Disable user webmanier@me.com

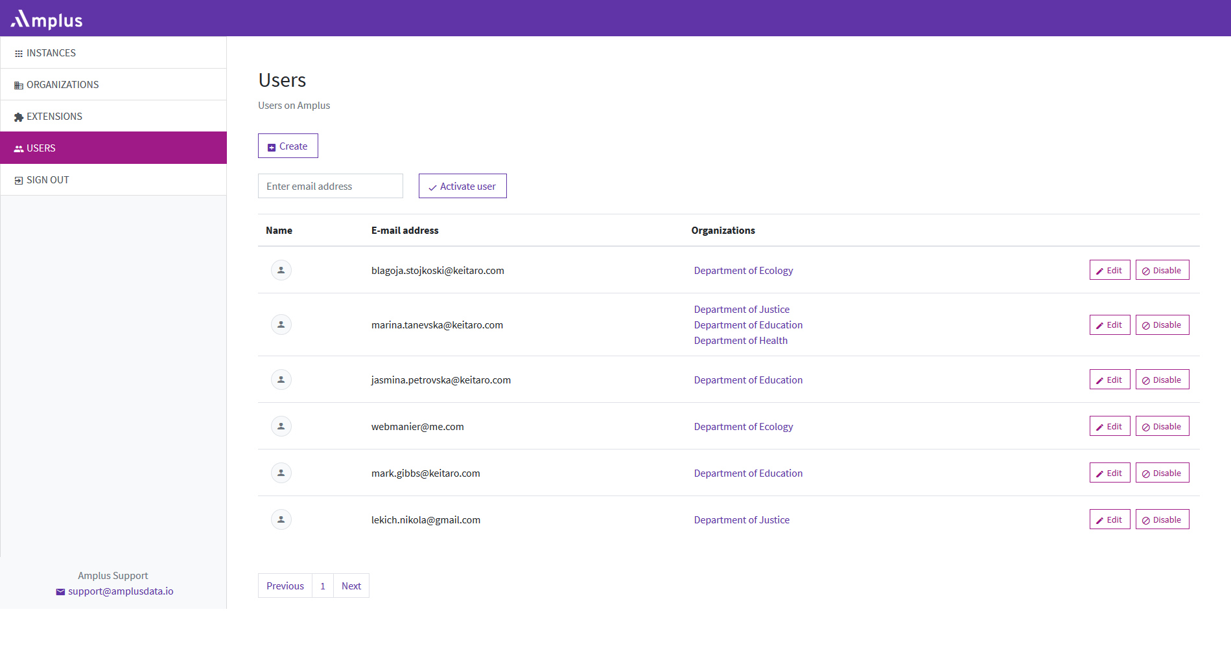[1162, 426]
